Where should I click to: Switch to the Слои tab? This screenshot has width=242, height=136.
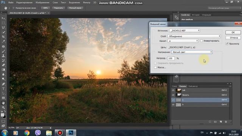coord(175,86)
